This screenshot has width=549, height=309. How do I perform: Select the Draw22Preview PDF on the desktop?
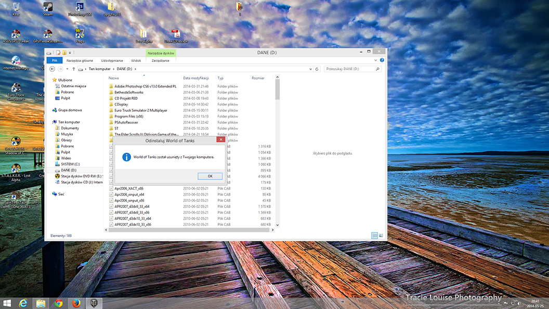click(x=176, y=36)
